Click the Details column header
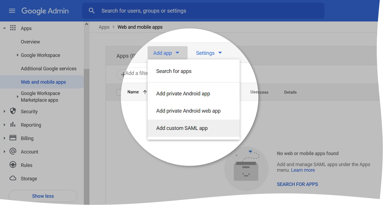This screenshot has height=205, width=383. pyautogui.click(x=290, y=92)
